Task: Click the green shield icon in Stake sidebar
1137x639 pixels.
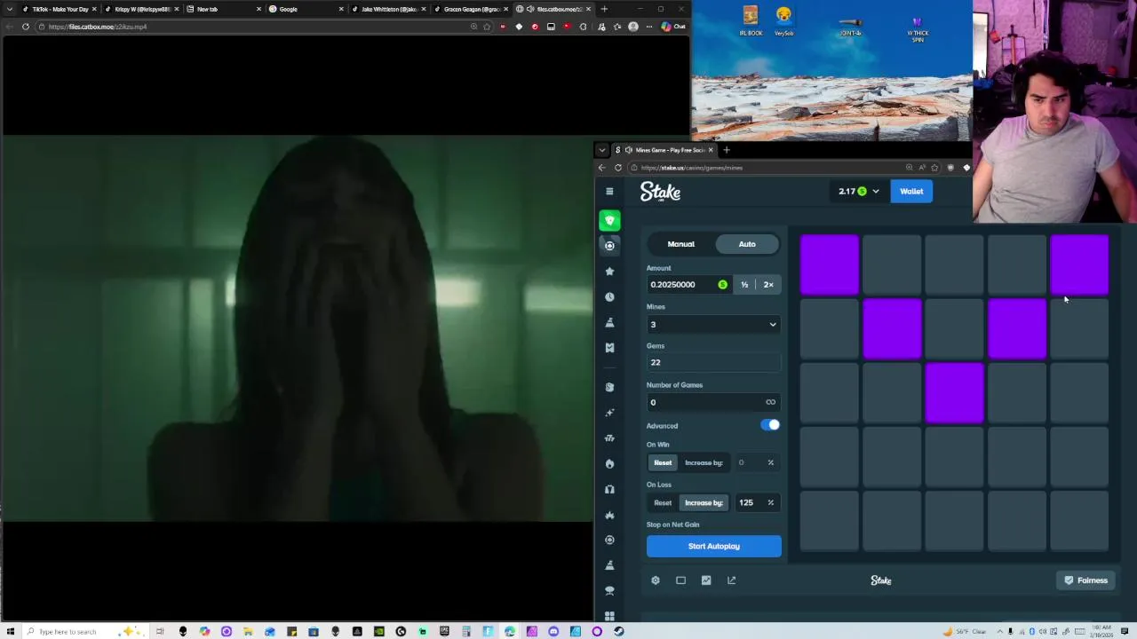Action: coord(609,220)
